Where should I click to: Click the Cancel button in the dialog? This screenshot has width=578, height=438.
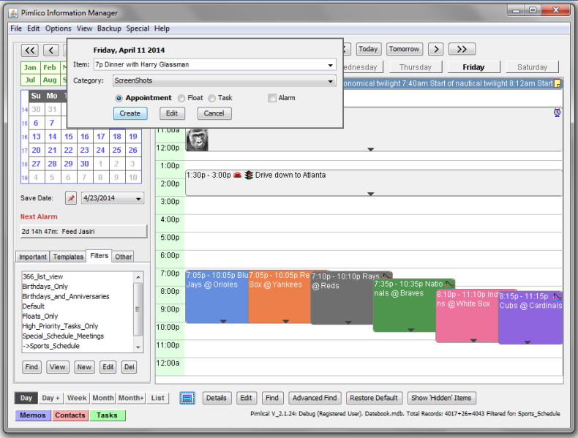(214, 113)
